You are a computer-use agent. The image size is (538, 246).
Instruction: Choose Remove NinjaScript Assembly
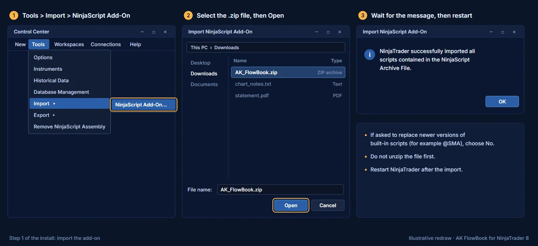70,126
